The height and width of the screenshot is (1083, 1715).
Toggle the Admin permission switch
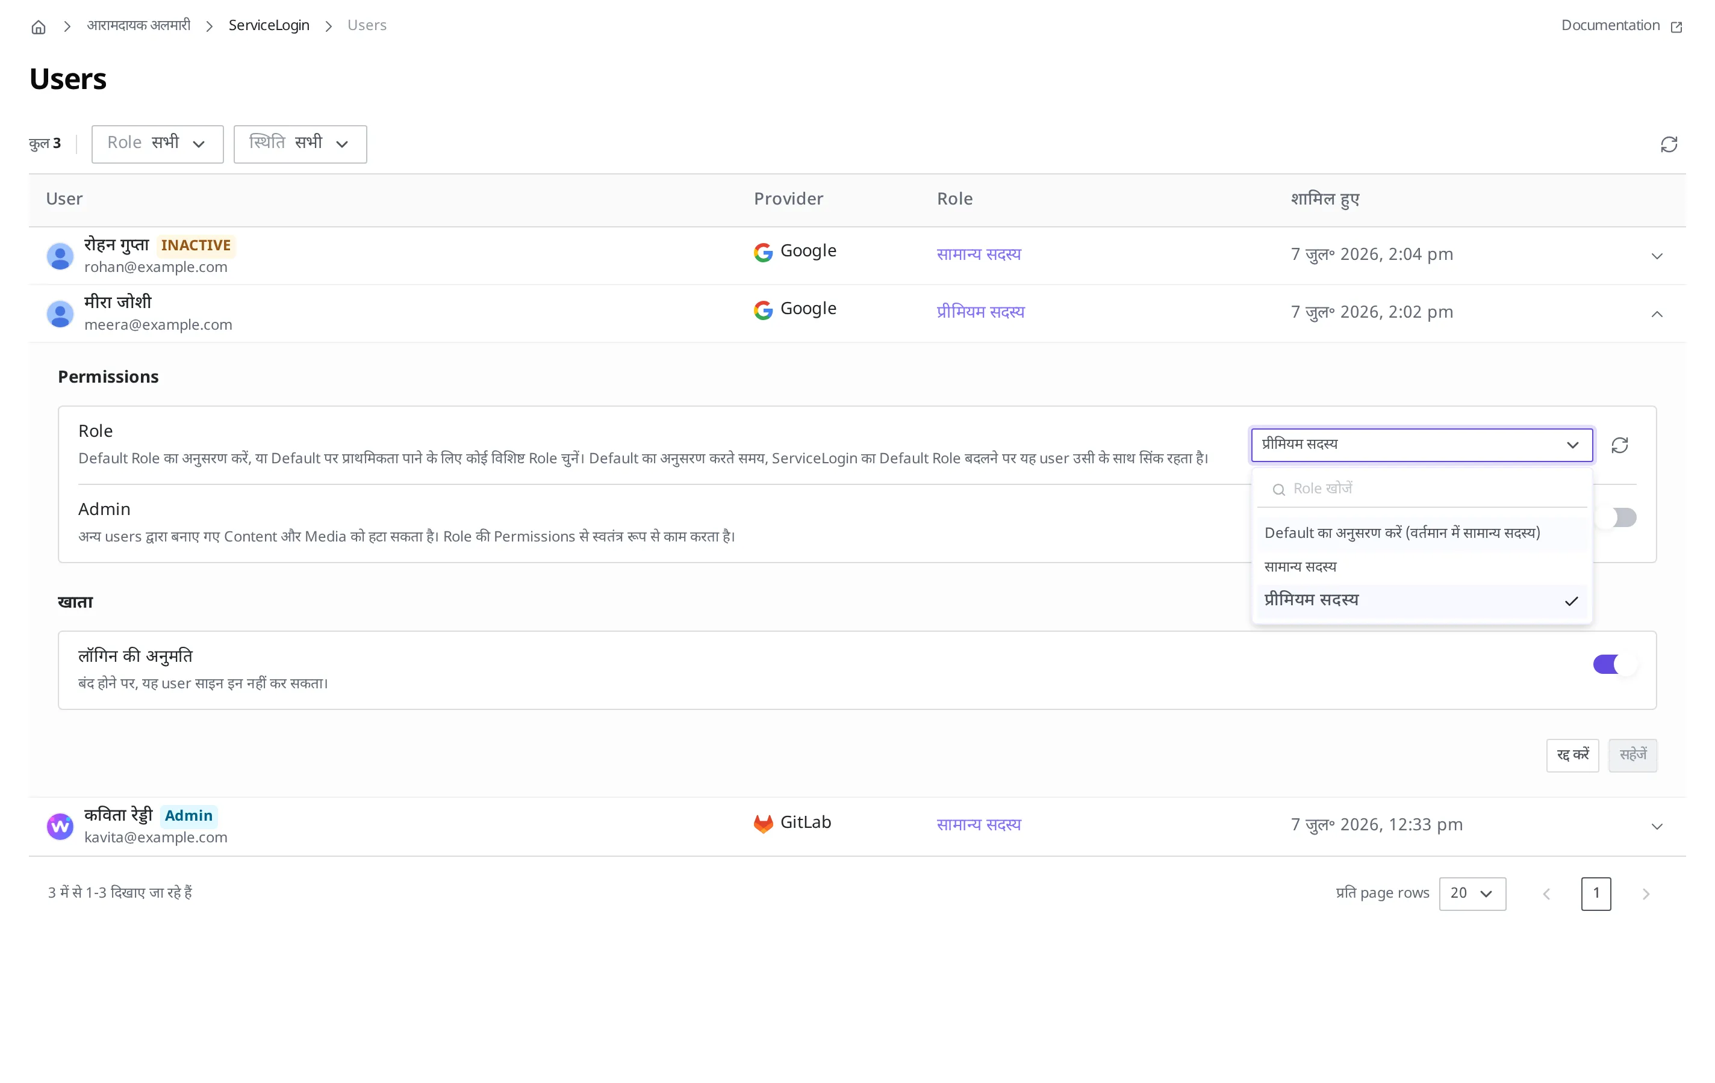coord(1615,517)
